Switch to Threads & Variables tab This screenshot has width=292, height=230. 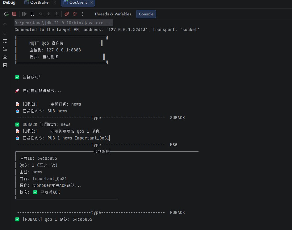tap(113, 14)
